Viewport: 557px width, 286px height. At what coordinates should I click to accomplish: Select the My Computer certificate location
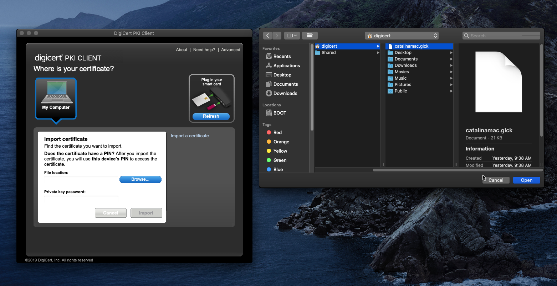click(56, 99)
